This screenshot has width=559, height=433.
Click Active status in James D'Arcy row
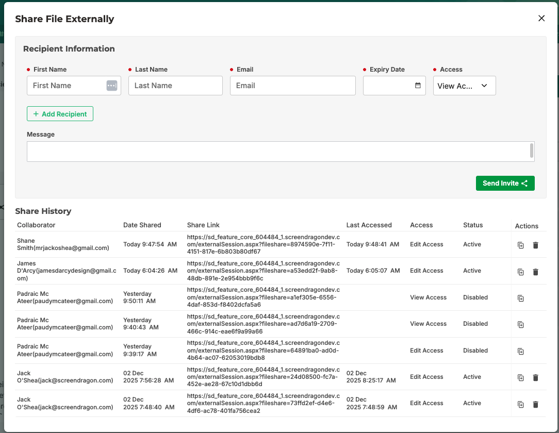click(472, 271)
